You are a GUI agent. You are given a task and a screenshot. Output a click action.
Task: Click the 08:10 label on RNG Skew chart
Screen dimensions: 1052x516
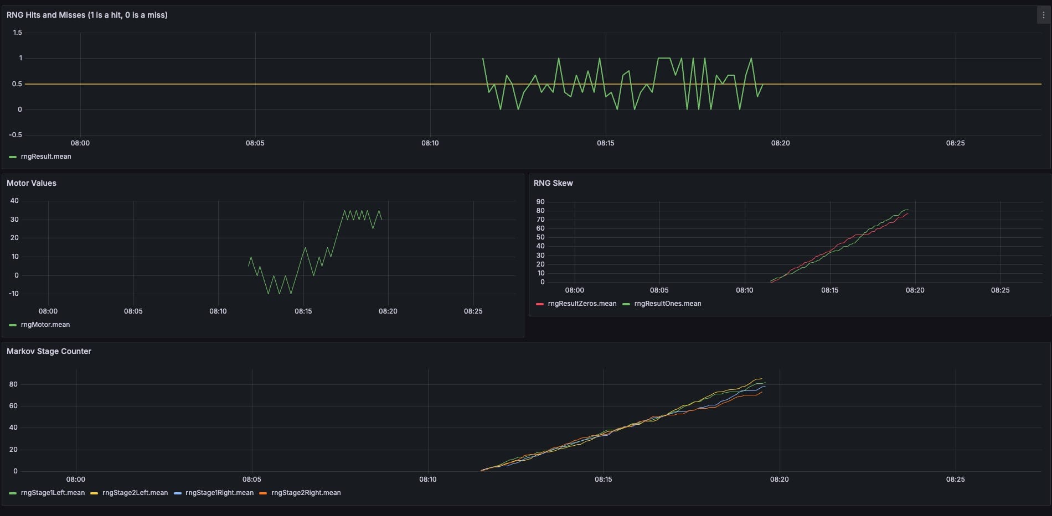point(744,290)
